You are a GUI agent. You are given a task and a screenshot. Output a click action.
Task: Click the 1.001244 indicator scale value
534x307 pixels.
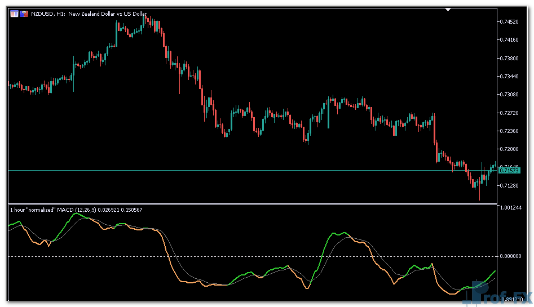click(510, 208)
